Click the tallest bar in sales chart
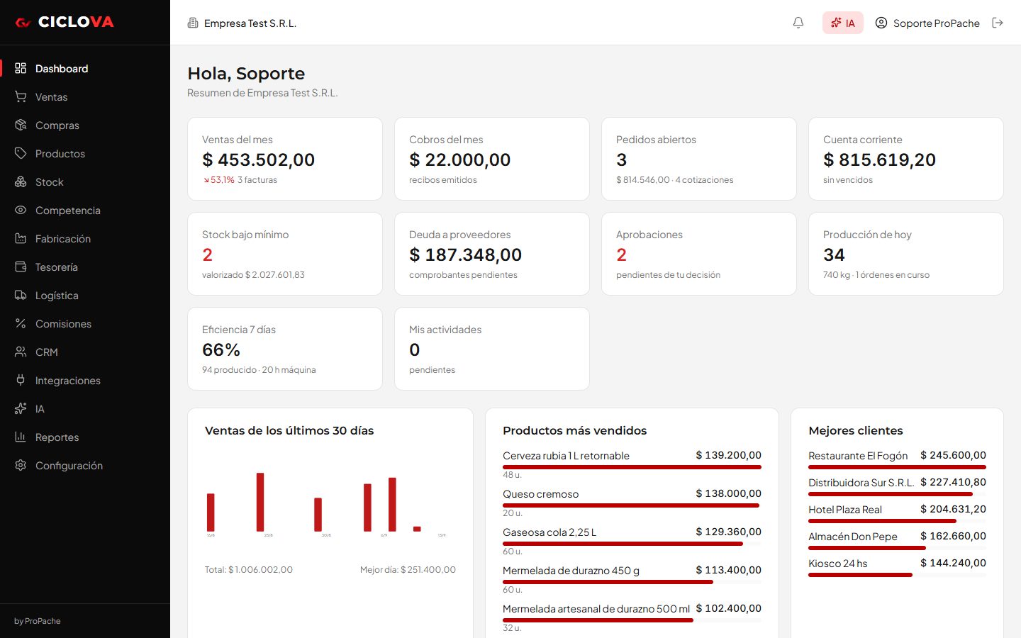 (260, 502)
